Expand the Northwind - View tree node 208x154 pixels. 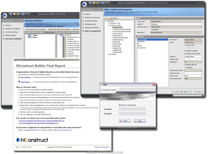point(109,23)
